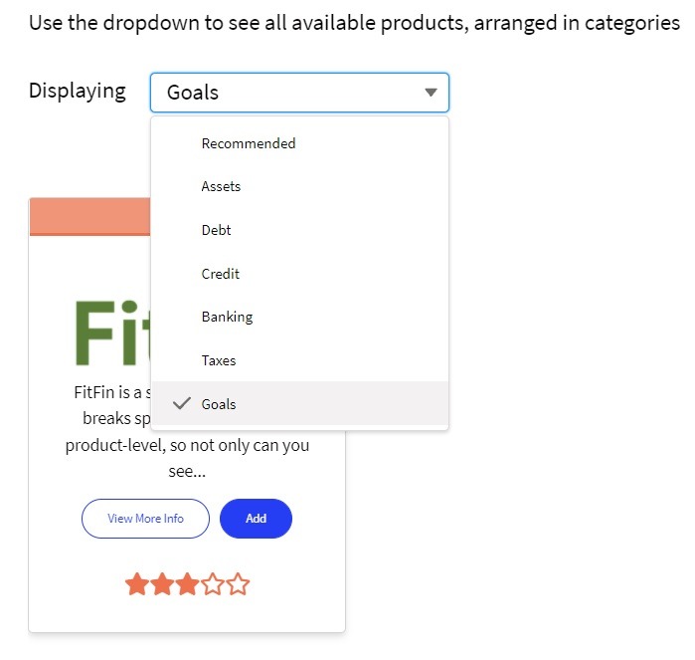
Task: Click the fifth empty star
Action: tap(238, 583)
